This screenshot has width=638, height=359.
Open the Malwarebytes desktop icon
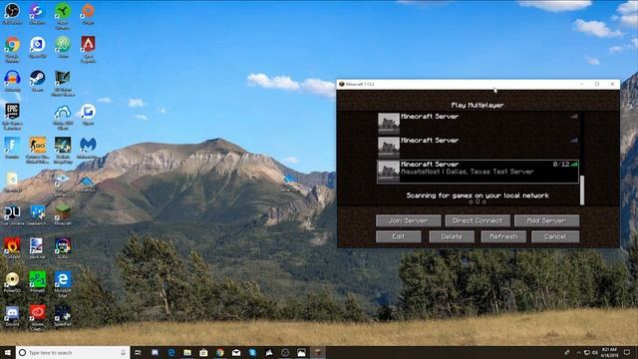pos(88,148)
